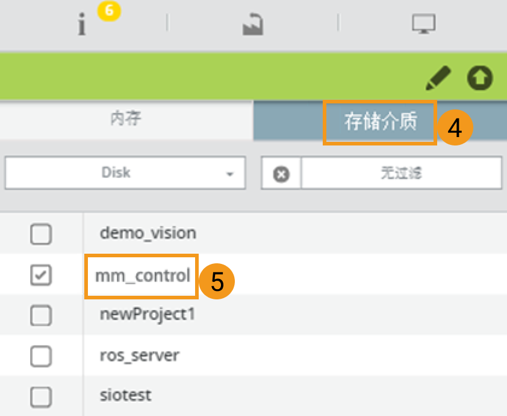This screenshot has width=507, height=416.
Task: Open the info notifications icon
Action: click(x=82, y=25)
